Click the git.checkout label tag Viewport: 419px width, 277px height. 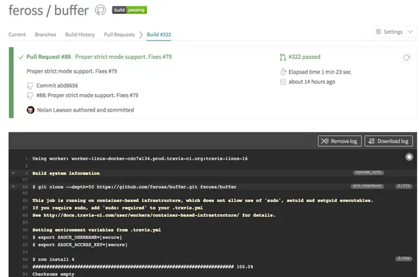click(367, 186)
